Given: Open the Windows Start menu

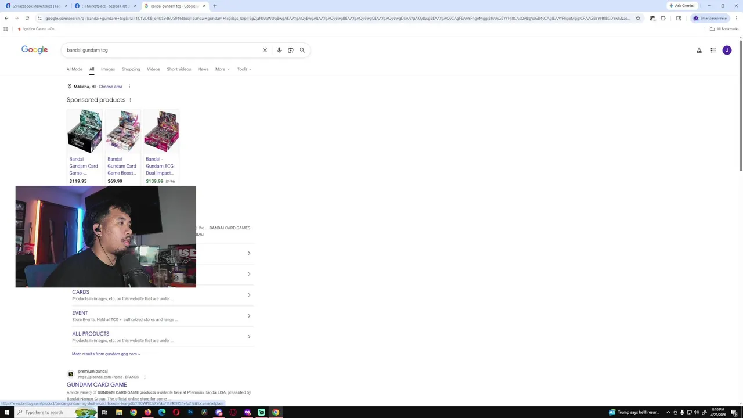Looking at the screenshot, I should (7, 412).
